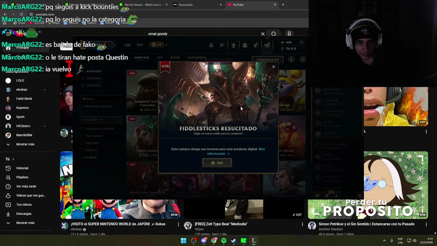Open the Gangplank Fuerzas Especiales skin card
Viewport: 437px width, 246px height.
143,91
